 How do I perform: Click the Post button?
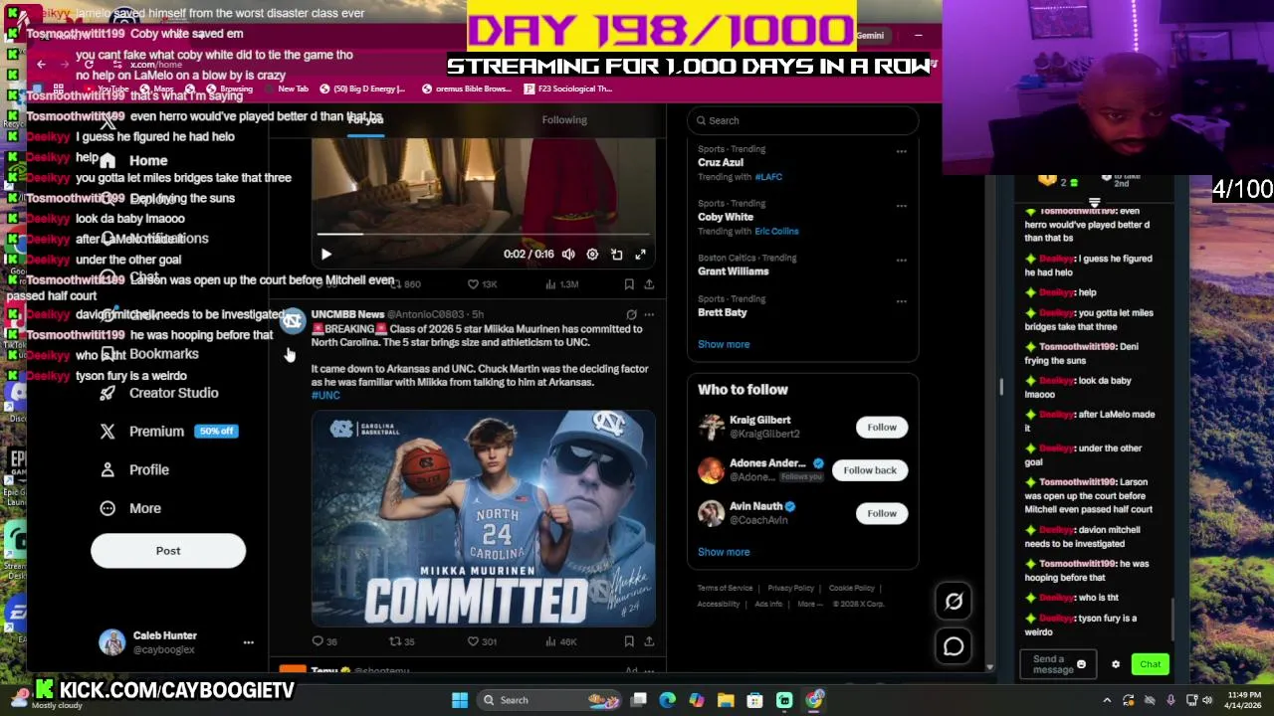point(168,551)
